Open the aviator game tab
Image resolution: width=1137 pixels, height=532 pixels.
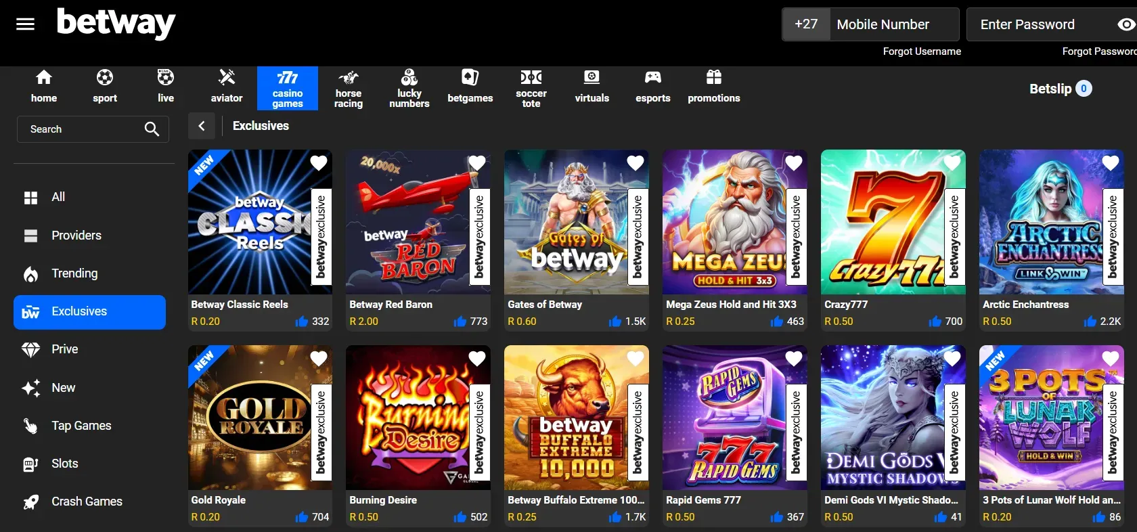[227, 87]
